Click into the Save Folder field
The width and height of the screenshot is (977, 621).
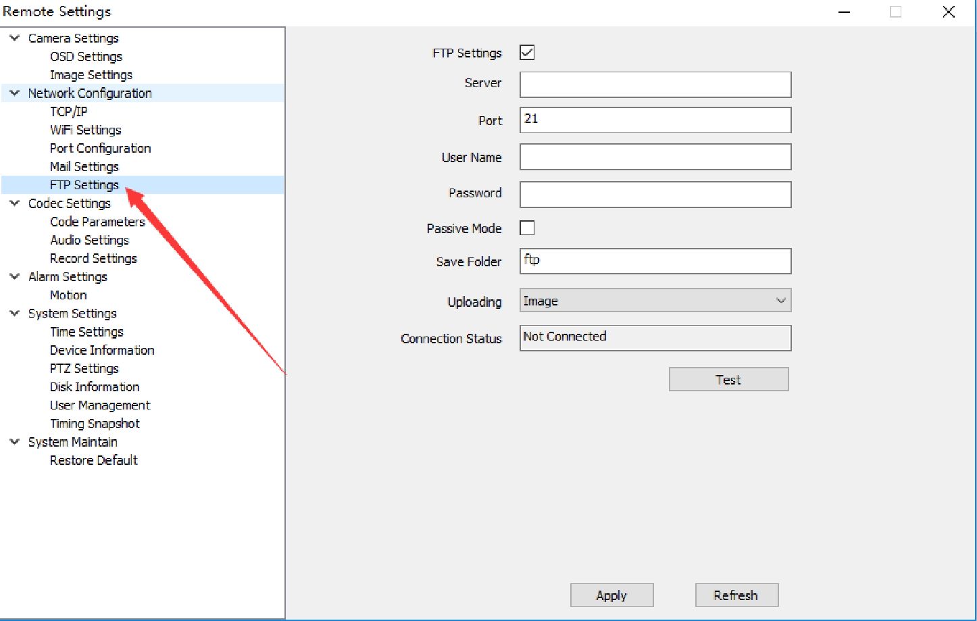coord(655,262)
